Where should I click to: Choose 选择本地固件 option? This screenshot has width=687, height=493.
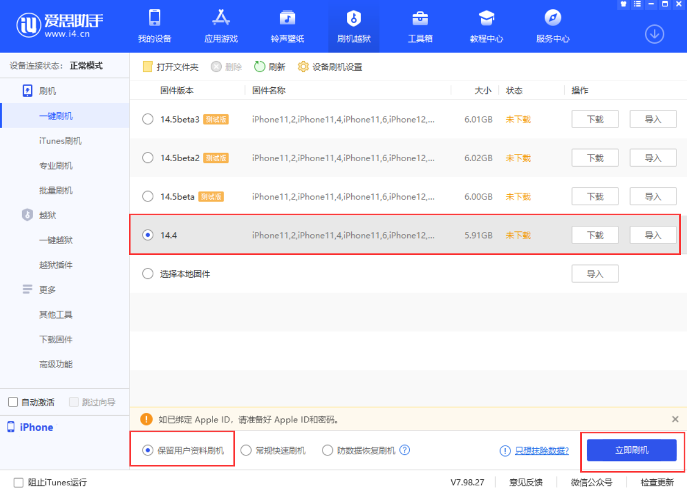click(x=148, y=273)
